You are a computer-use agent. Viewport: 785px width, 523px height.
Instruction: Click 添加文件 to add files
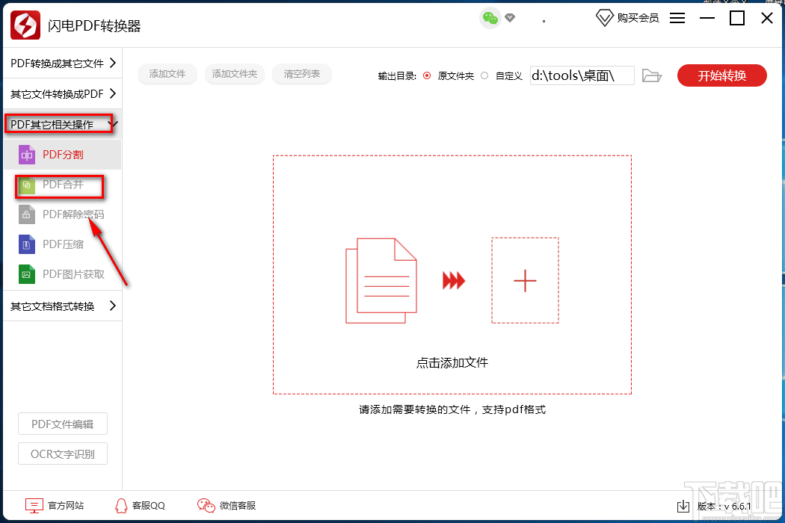[167, 75]
